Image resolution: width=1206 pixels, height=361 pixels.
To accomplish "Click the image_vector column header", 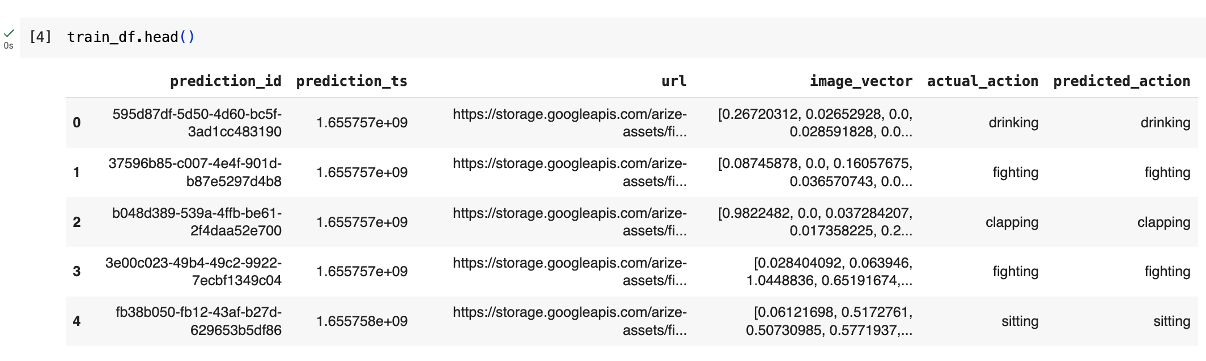I will (861, 81).
